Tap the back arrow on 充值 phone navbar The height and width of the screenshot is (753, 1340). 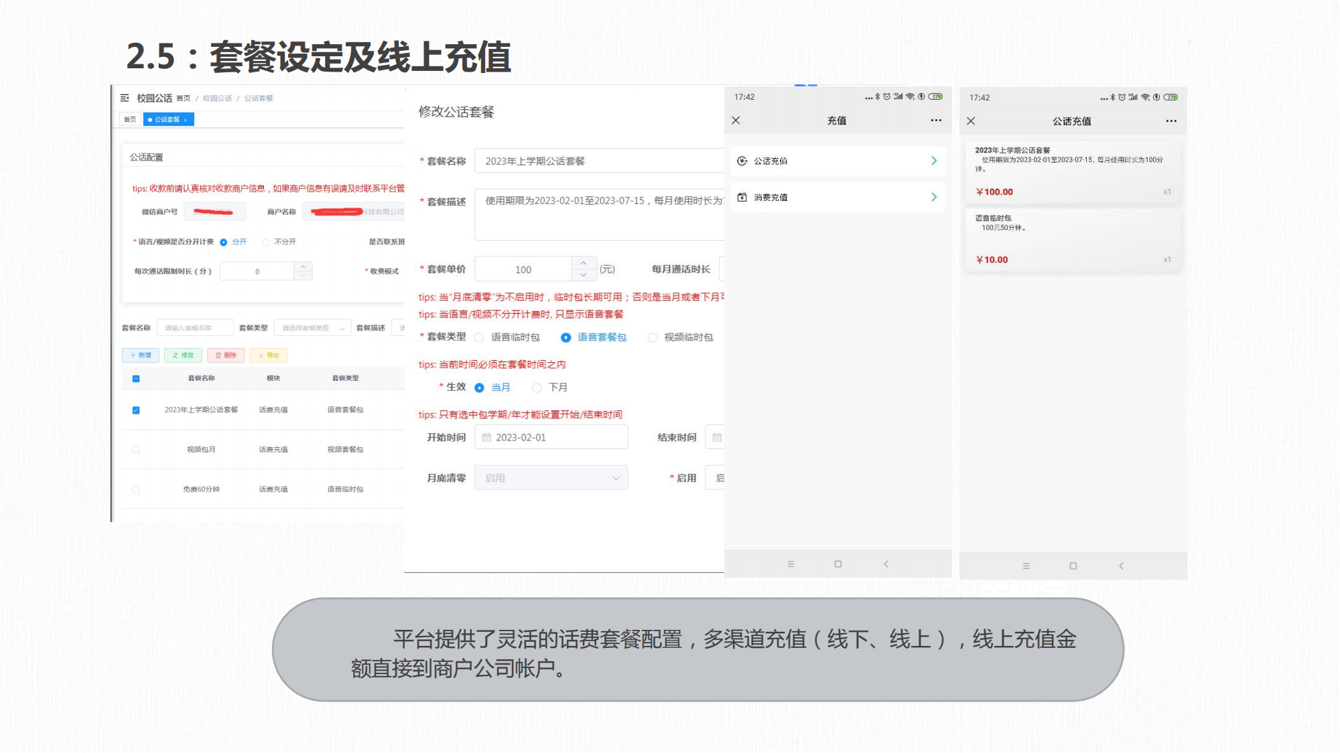point(886,564)
